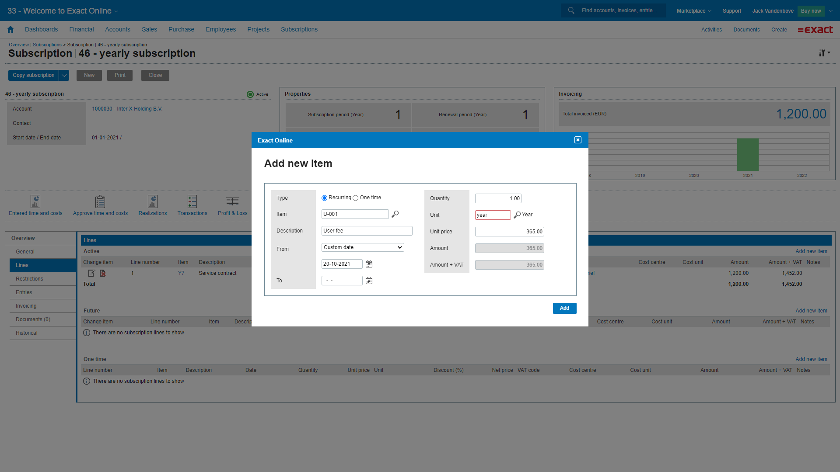The image size is (840, 472).
Task: Open the Transactions icon
Action: pyautogui.click(x=192, y=201)
